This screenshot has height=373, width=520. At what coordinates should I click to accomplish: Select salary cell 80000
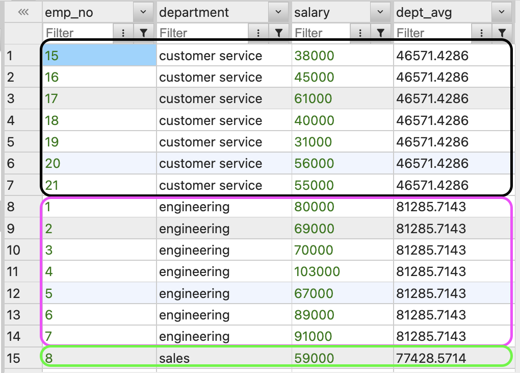click(x=343, y=207)
